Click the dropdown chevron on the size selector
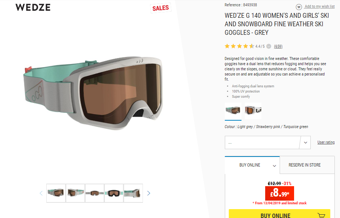The width and height of the screenshot is (340, 218). click(x=306, y=142)
